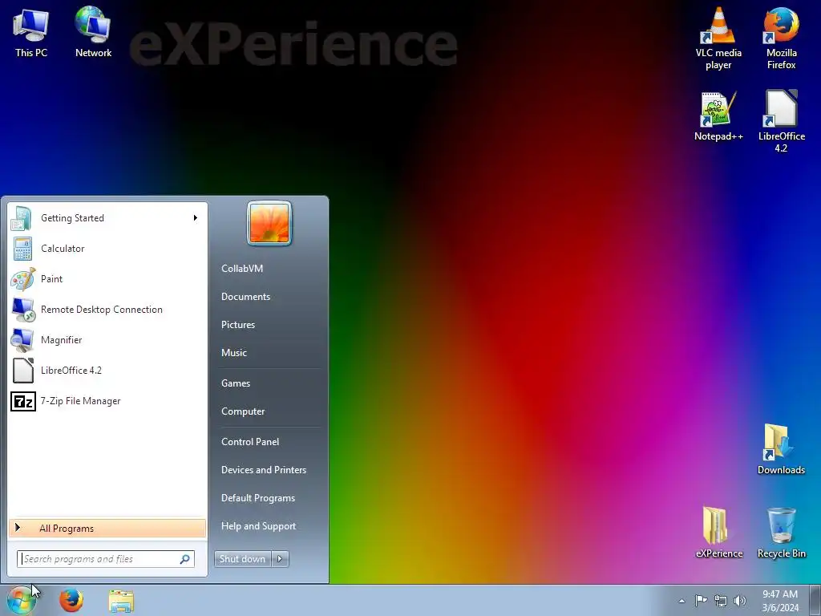Viewport: 821px width, 616px height.
Task: Open the Notepad++ desktop shortcut
Action: (x=718, y=116)
